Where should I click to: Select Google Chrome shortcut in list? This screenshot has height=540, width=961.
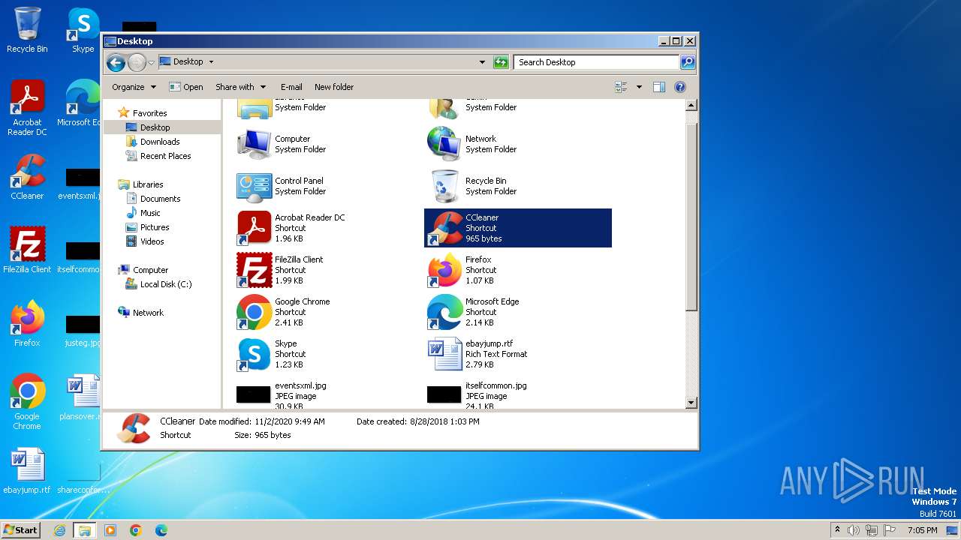point(254,312)
